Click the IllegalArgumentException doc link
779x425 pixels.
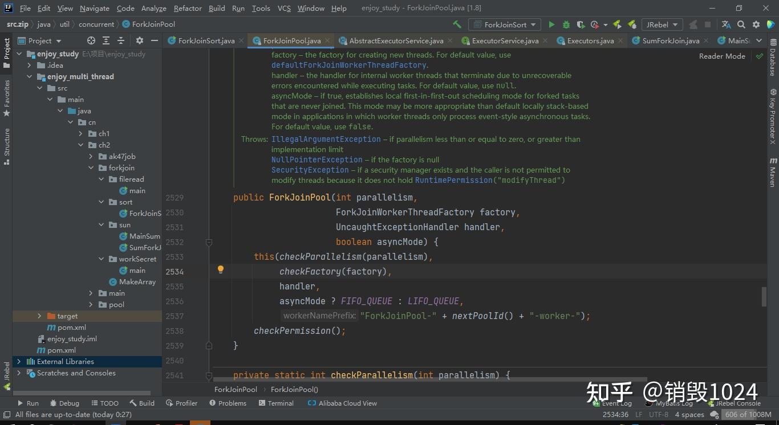click(x=326, y=139)
